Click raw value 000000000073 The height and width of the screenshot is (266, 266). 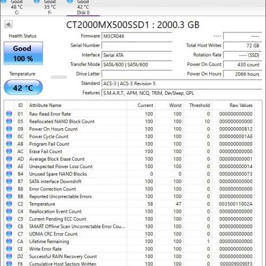[236, 174]
